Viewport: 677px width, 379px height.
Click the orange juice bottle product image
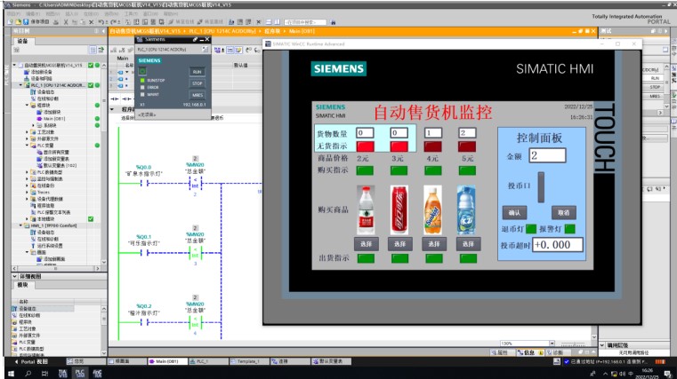[x=432, y=210]
